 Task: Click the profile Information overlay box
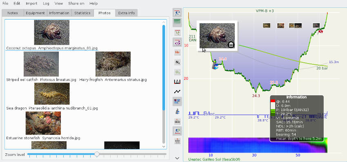coord(296,118)
